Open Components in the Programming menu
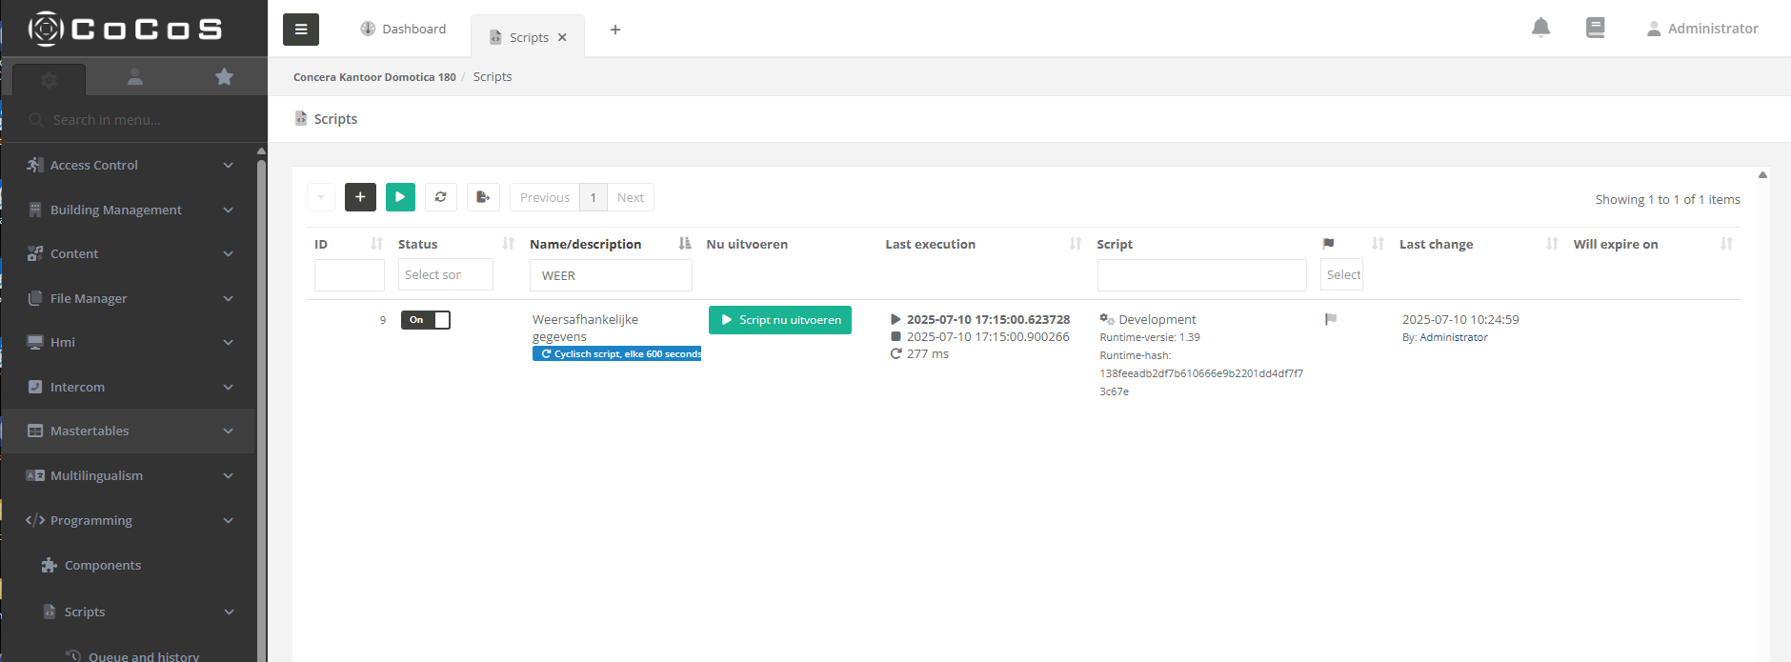This screenshot has height=662, width=1791. click(x=103, y=565)
